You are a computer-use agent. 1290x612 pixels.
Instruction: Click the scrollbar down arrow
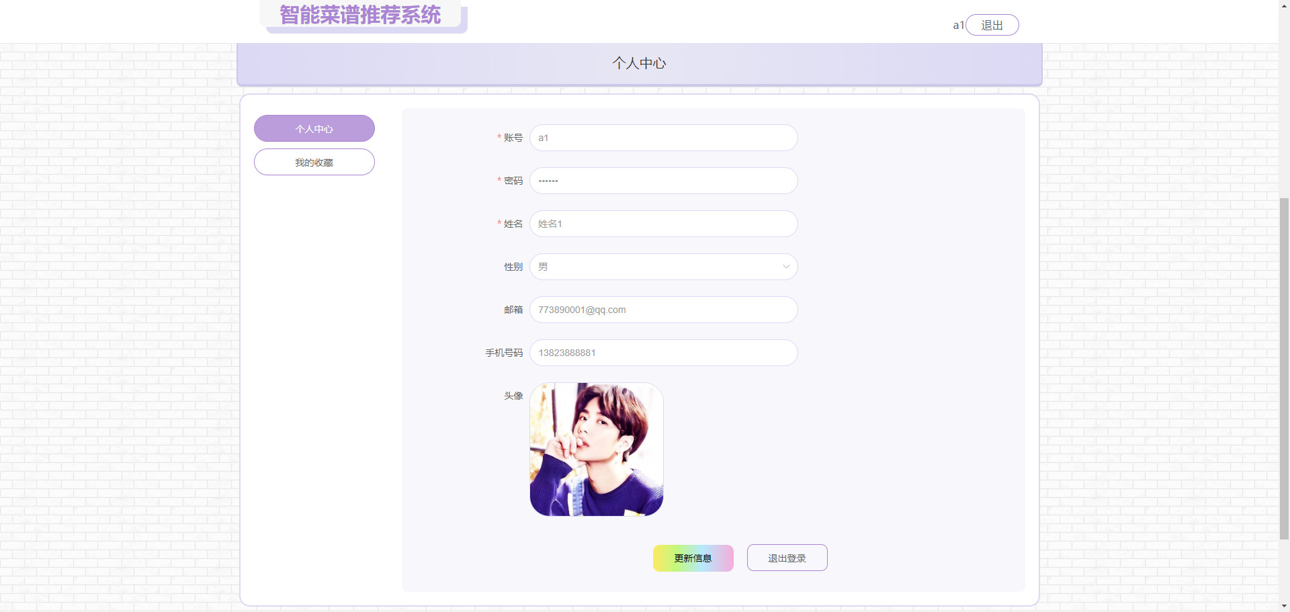pos(1284,607)
